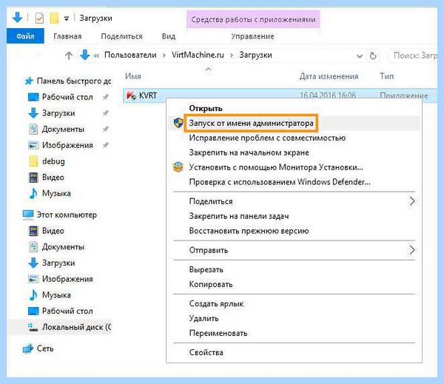
Task: Click Пользователи in the address breadcrumb
Action: click(130, 55)
